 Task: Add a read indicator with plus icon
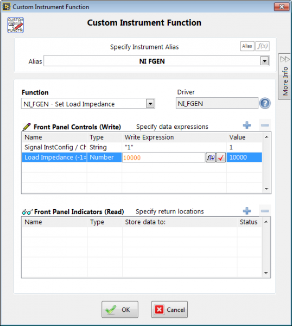(x=247, y=211)
